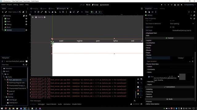Run a specific scene icon
Screen dimensions: 197x110
[x=178, y=5]
